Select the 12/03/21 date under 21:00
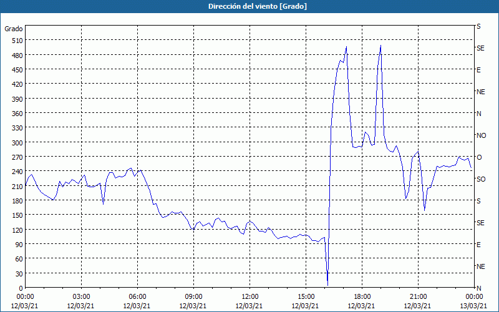 [x=418, y=306]
